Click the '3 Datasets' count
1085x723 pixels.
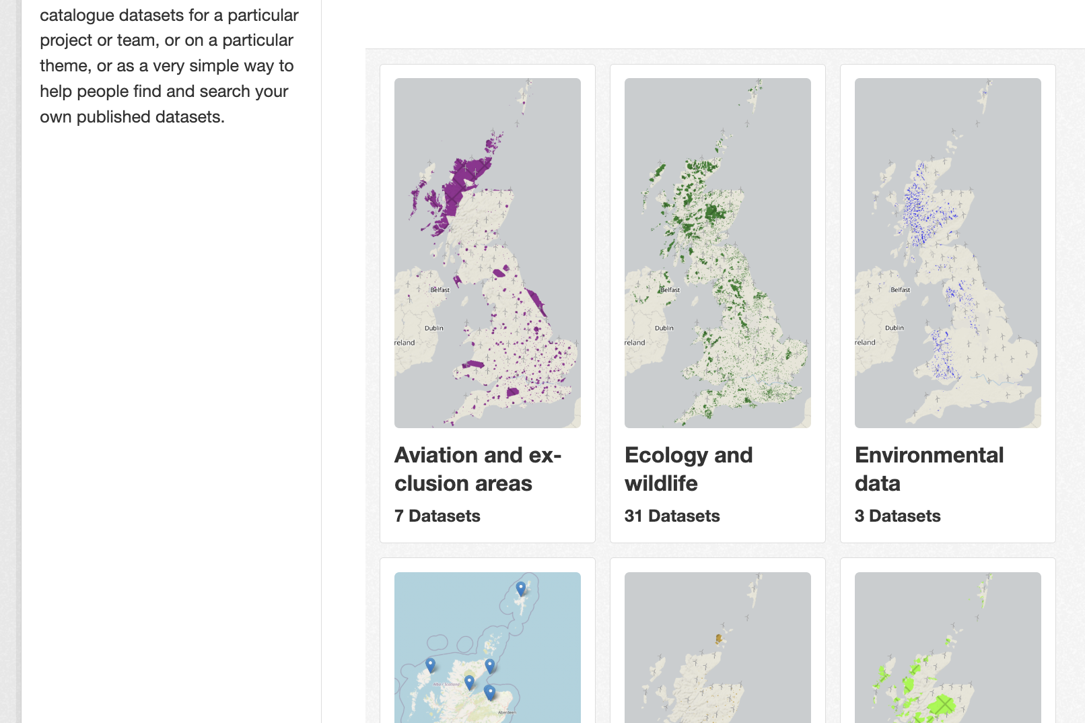pos(898,516)
